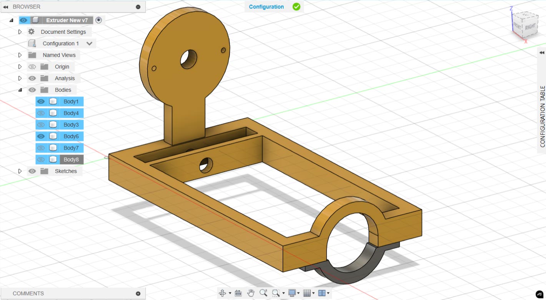
Task: Toggle visibility of Extruder New v7 component
Action: tap(23, 20)
